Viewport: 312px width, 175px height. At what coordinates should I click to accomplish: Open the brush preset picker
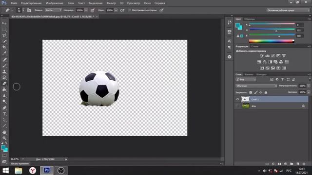(20, 10)
